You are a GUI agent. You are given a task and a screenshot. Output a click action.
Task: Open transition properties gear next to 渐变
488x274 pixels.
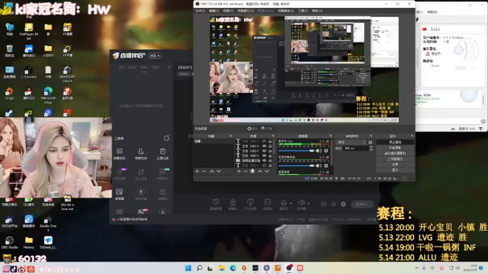[x=370, y=142]
